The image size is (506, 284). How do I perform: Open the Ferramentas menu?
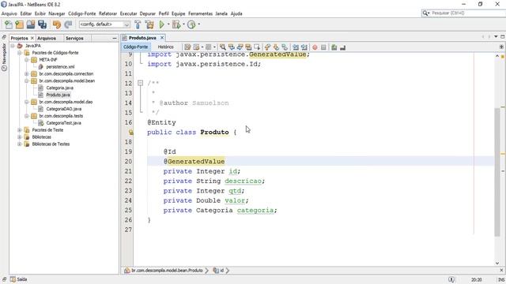200,13
